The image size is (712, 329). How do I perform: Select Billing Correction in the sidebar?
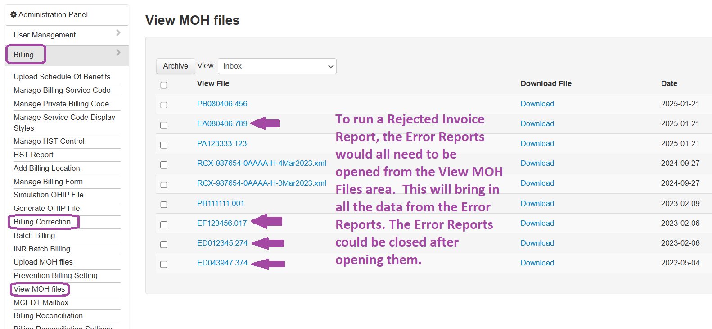[x=42, y=222]
